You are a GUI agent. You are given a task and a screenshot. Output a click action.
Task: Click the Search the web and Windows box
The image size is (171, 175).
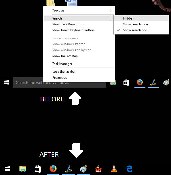(60, 83)
